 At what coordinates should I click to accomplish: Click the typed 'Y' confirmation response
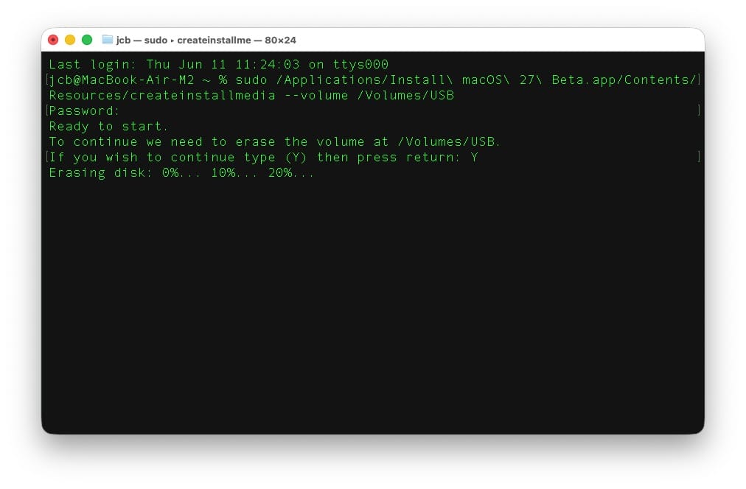tap(474, 158)
